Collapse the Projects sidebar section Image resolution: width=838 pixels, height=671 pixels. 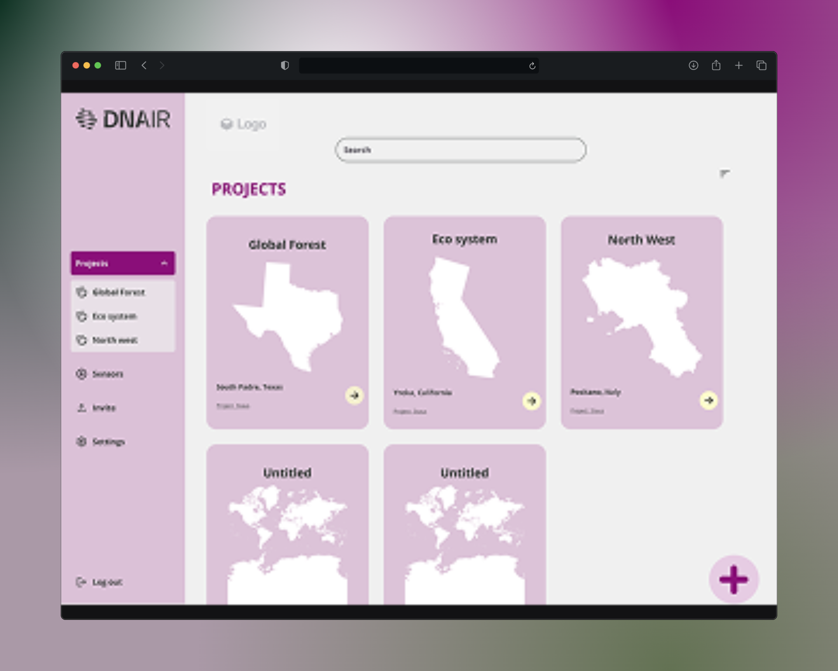click(x=164, y=263)
